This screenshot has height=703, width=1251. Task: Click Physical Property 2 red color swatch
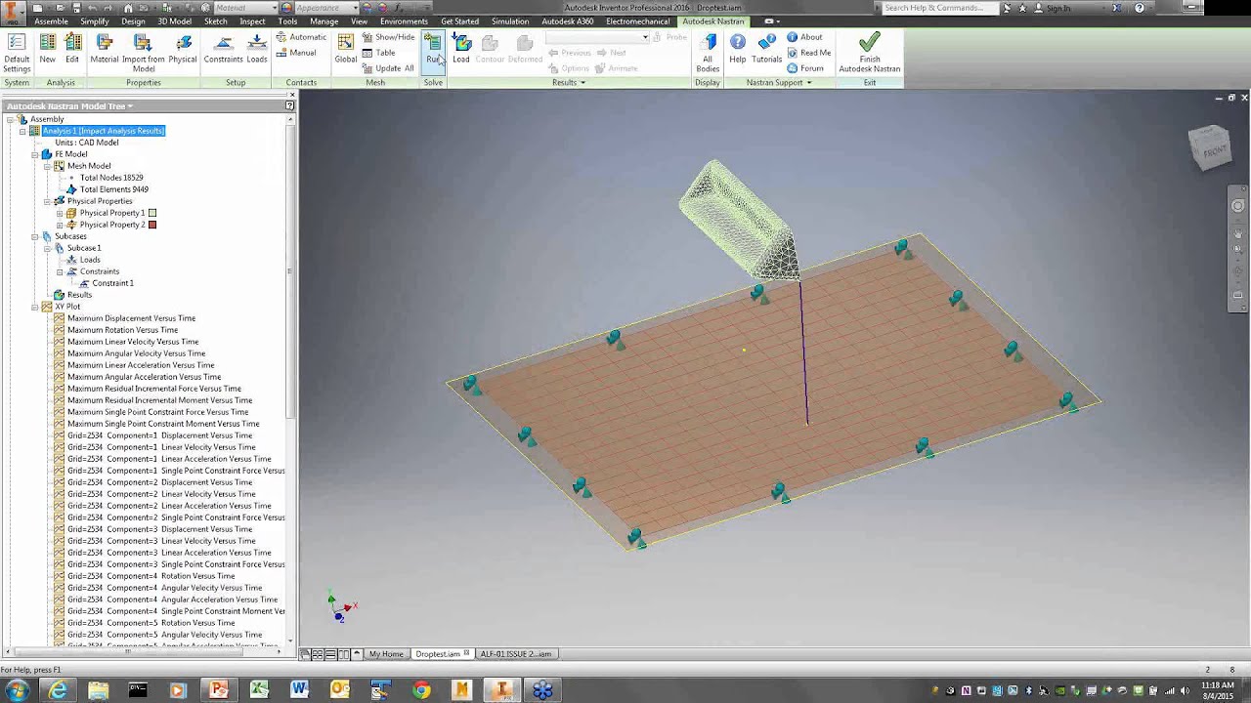click(152, 225)
